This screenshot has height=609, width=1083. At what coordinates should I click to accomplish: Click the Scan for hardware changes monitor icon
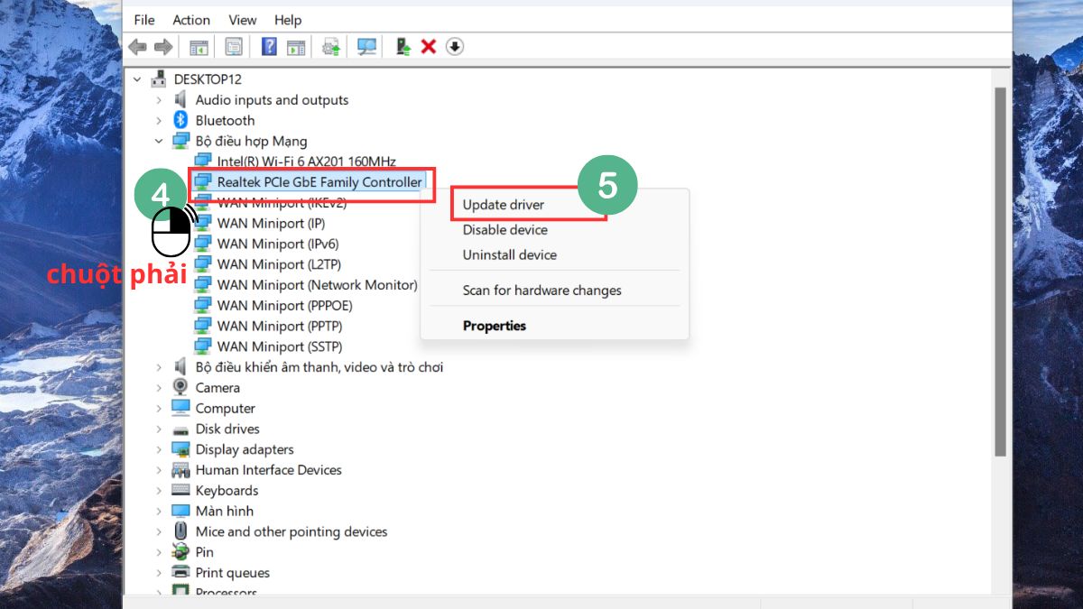366,47
